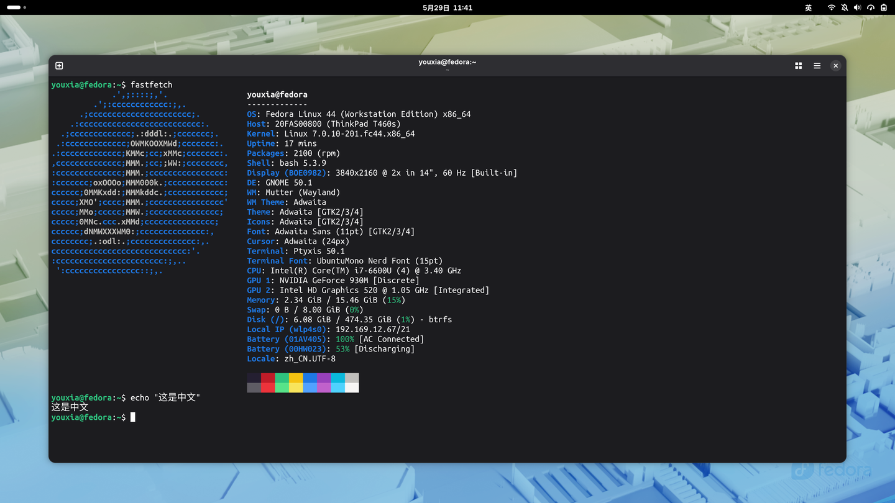Click the Fedora ASCII logo in terminal
Image resolution: width=895 pixels, height=503 pixels.
[x=140, y=183]
